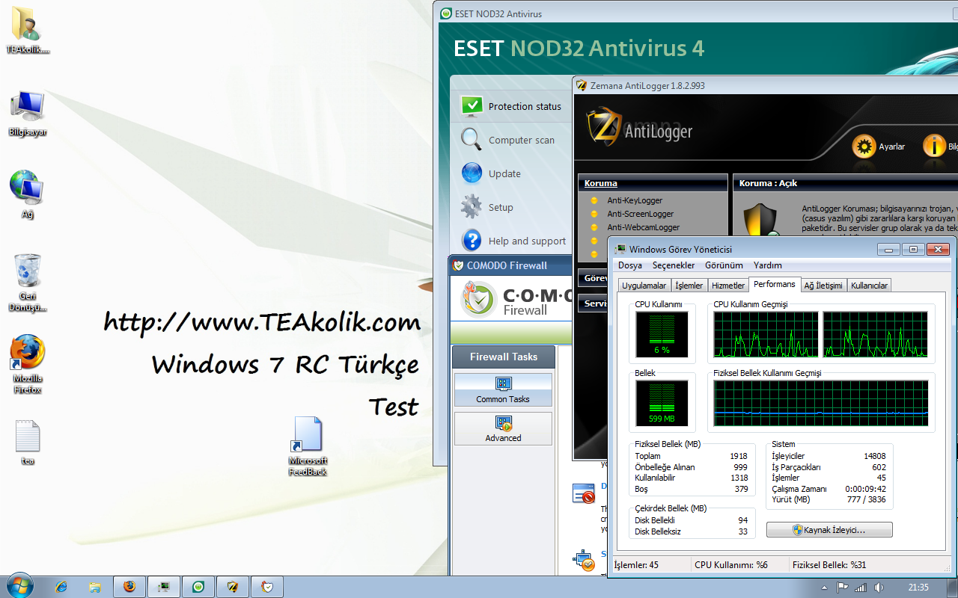
Task: Switch to Firefox taskbar button
Action: click(129, 587)
